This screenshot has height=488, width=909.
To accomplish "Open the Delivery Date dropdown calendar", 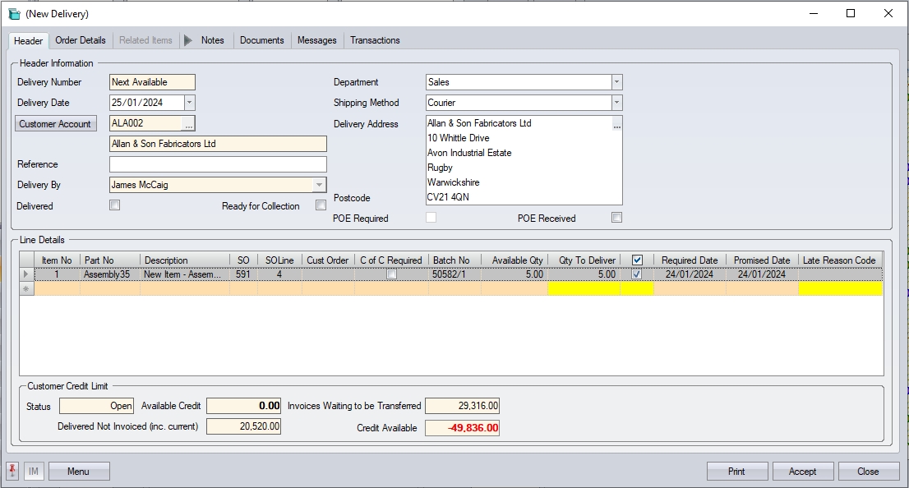I will click(x=190, y=103).
